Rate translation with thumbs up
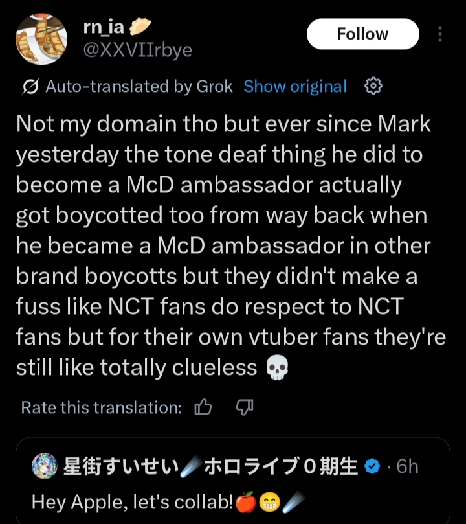This screenshot has width=466, height=524. pos(203,407)
